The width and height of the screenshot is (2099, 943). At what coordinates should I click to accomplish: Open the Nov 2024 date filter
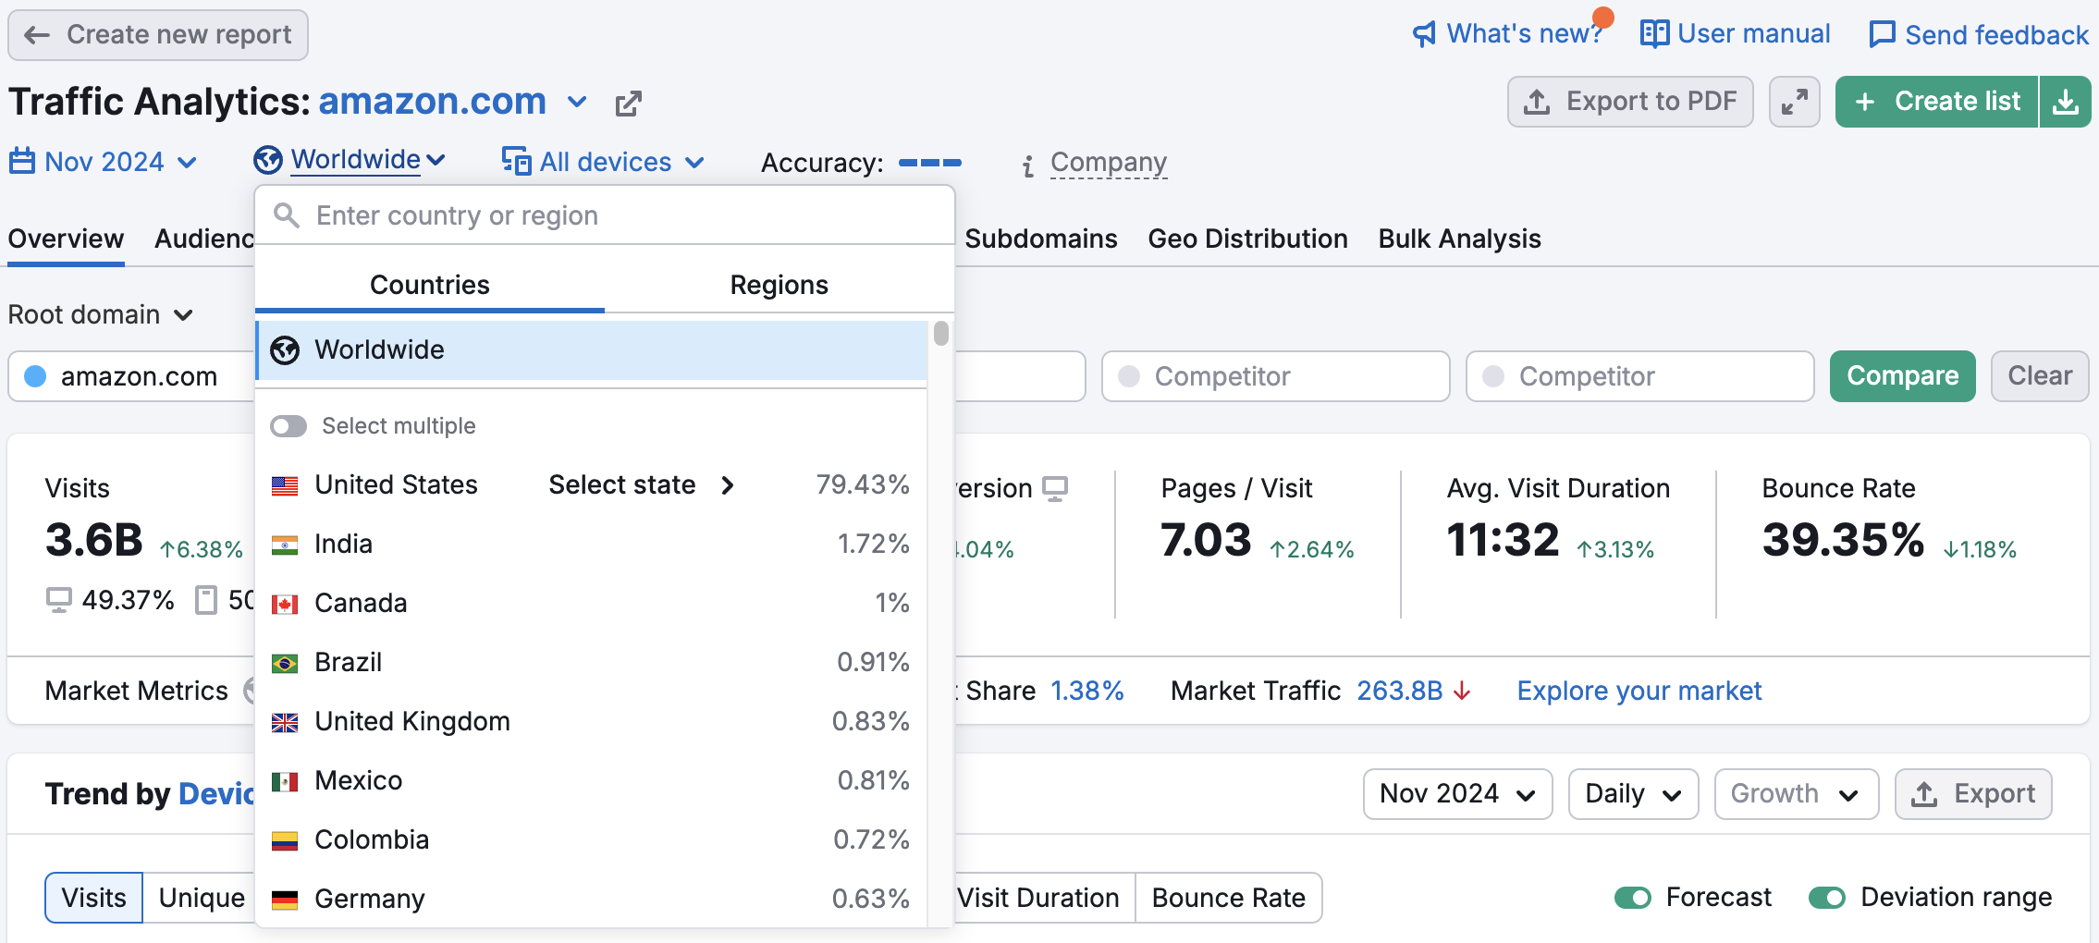104,162
